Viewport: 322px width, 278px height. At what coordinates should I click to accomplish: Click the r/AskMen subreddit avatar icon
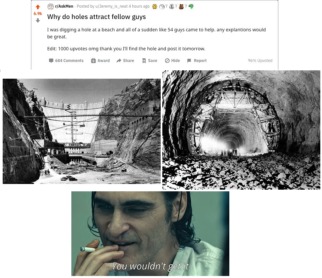(51, 7)
